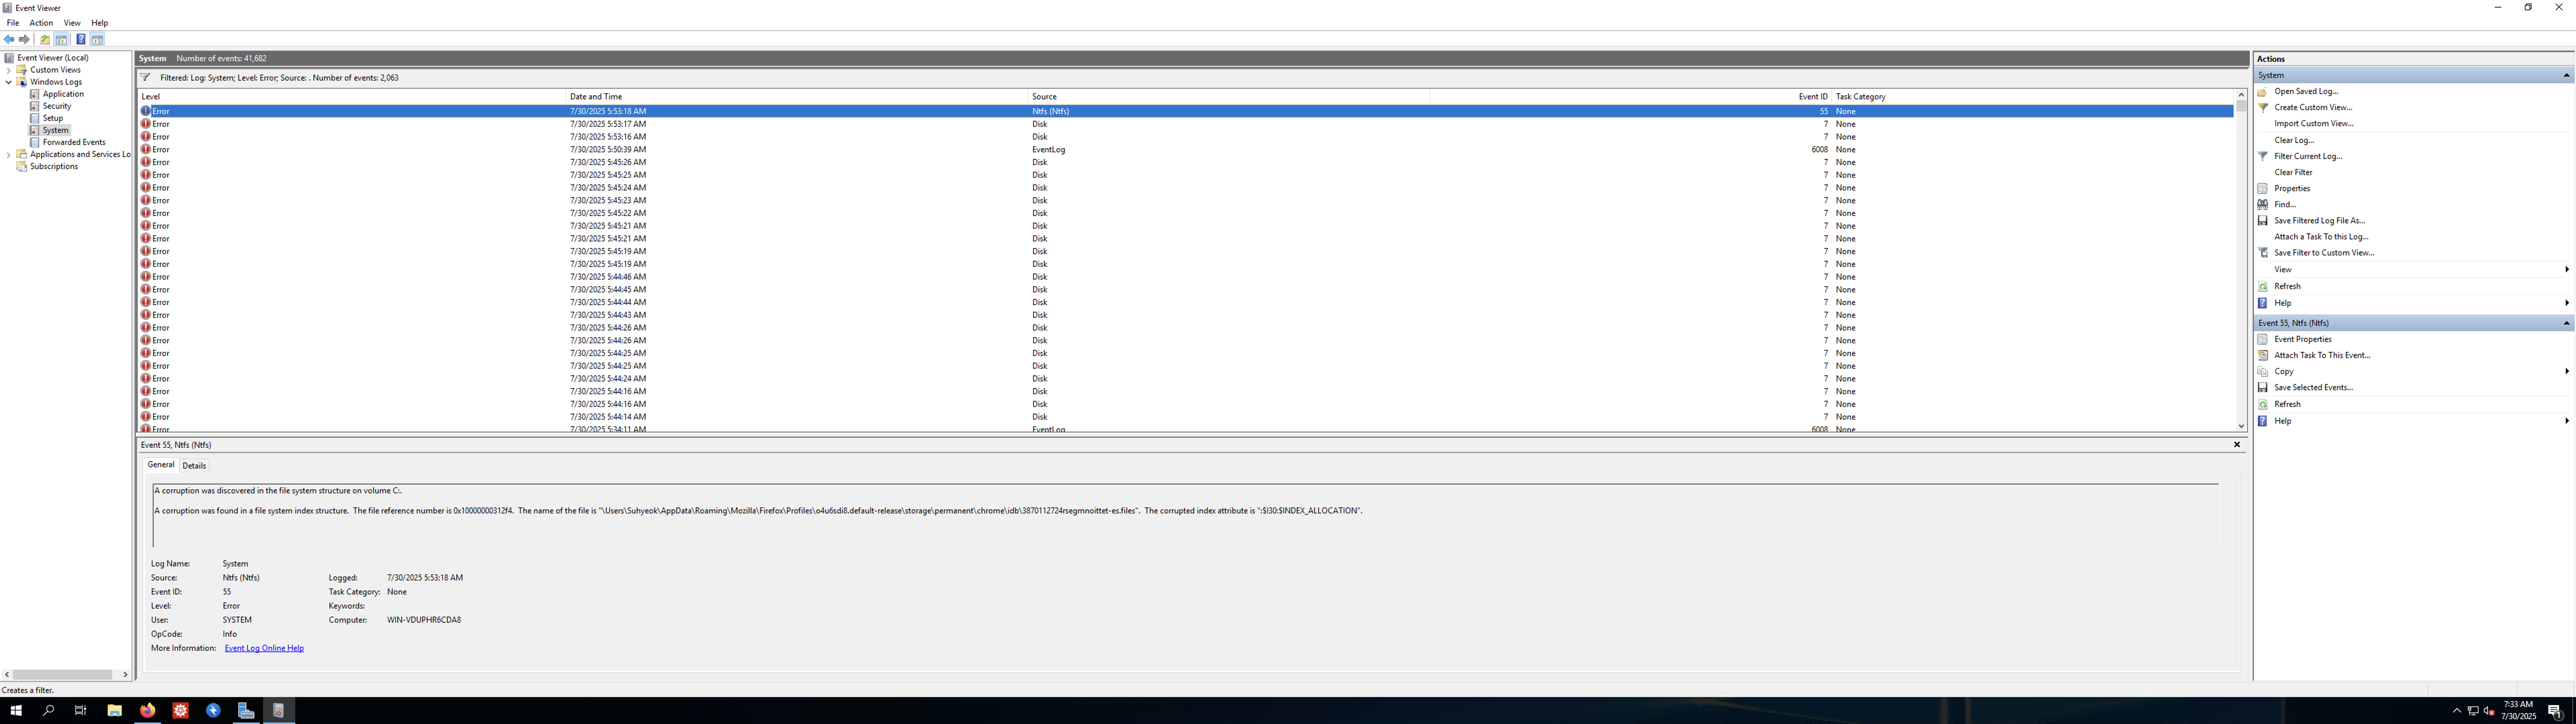Expand the Copy submenu arrow
The image size is (2576, 724).
pyautogui.click(x=2566, y=371)
